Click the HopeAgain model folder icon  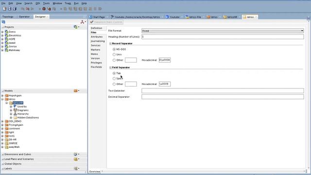pyautogui.click(x=6, y=95)
